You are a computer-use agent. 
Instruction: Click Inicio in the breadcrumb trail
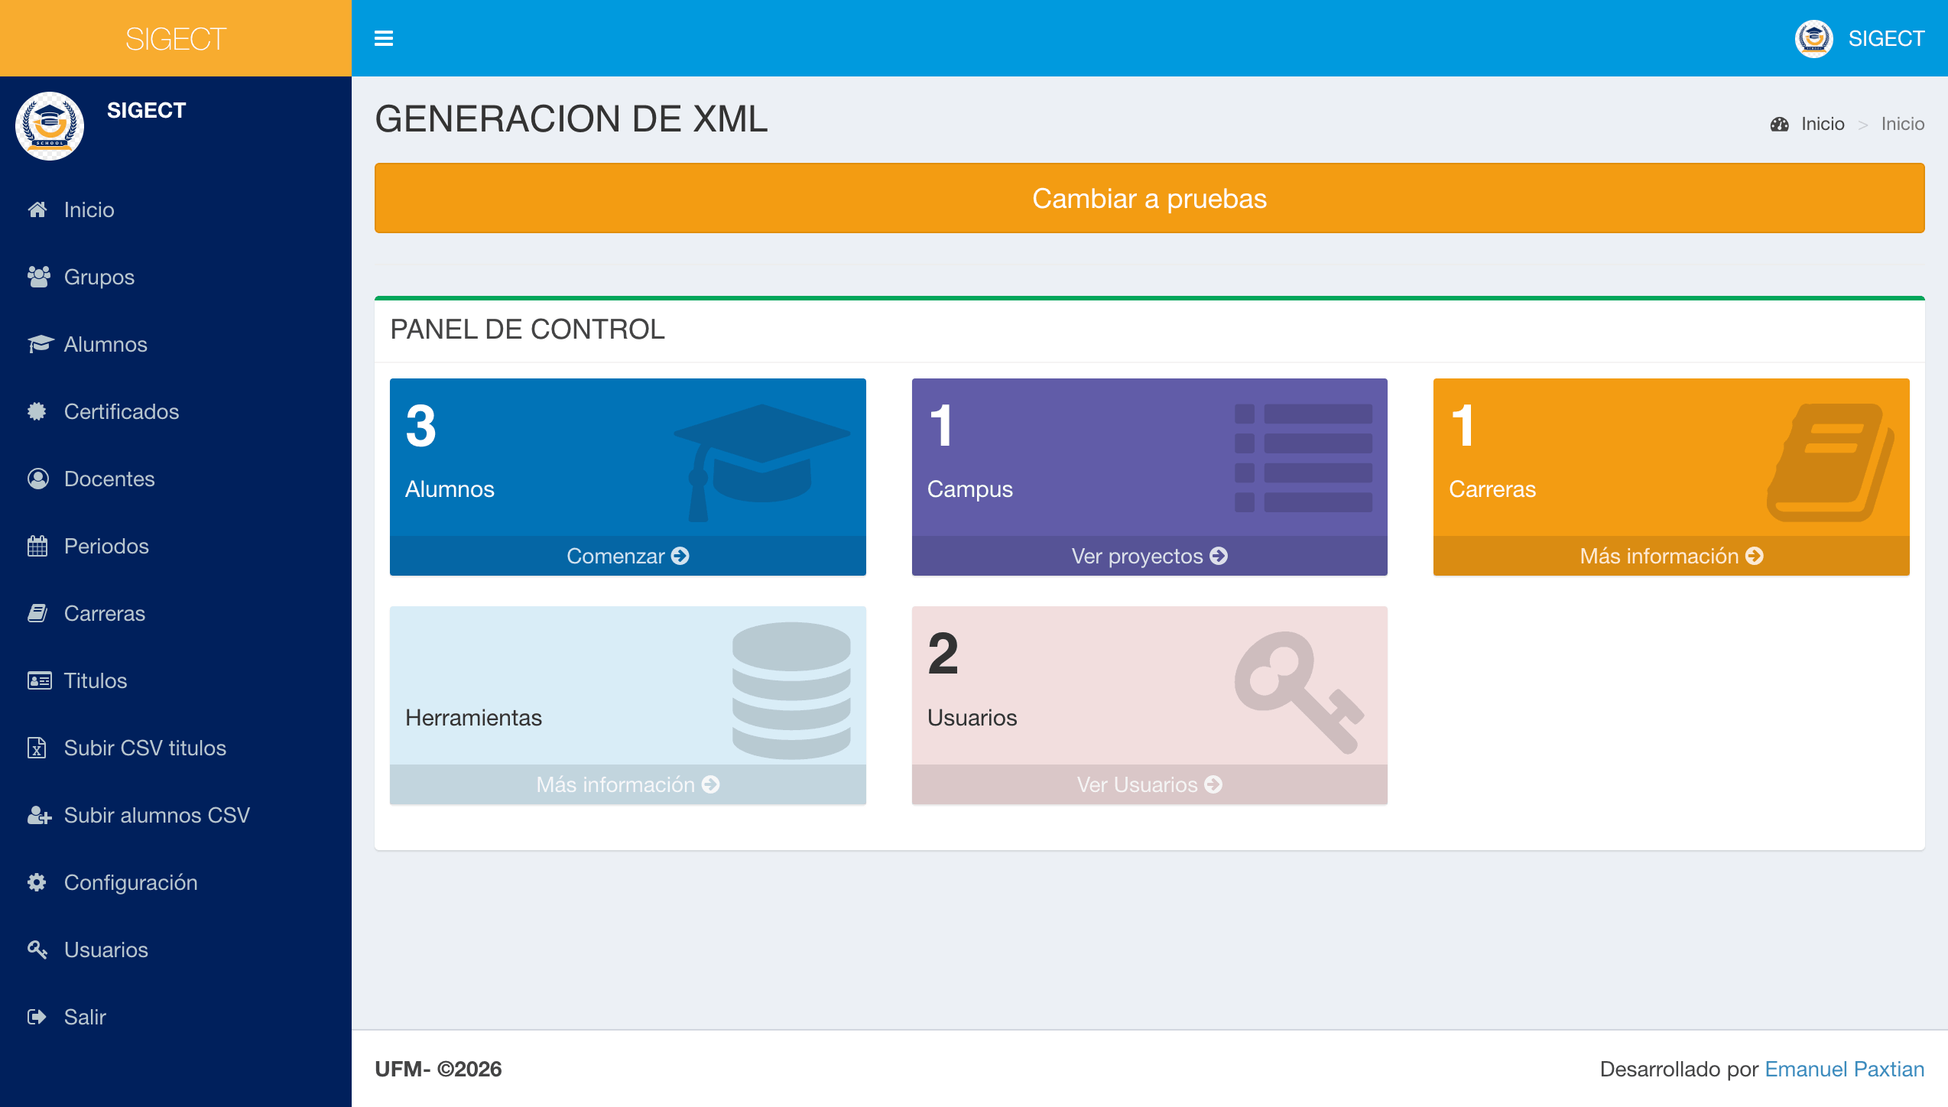click(x=1823, y=123)
